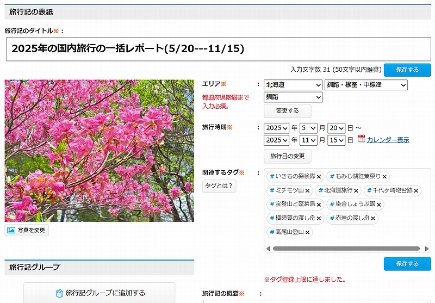Delete the 千代ヶ崎砲台跡 tag
Screen dimensions: 435x303
pyautogui.click(x=416, y=191)
